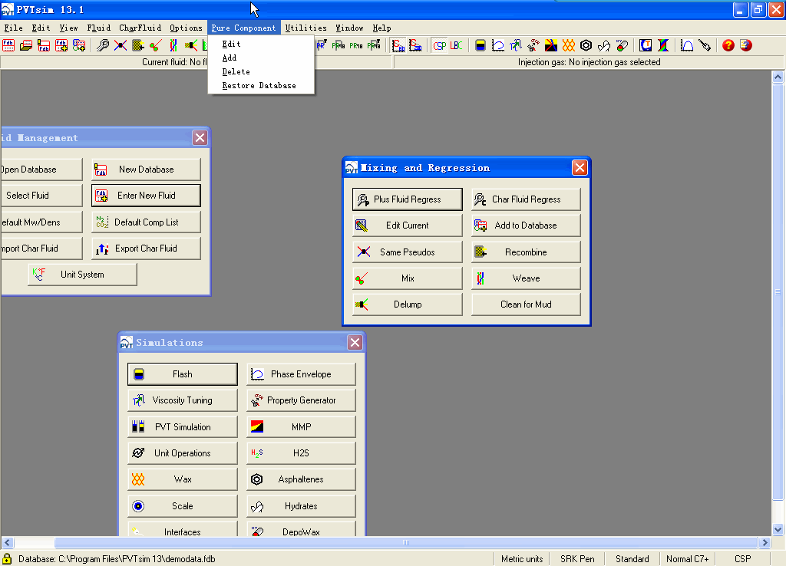Click the Asphaltenes hexagon toolbar icon
The width and height of the screenshot is (786, 566).
click(x=586, y=45)
